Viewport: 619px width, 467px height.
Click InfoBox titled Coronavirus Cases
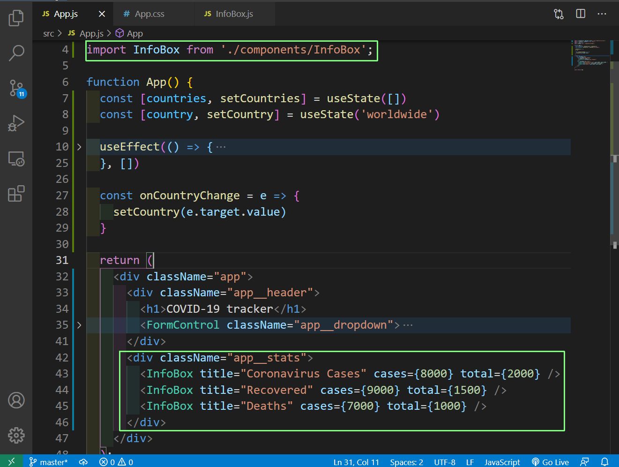tap(350, 374)
